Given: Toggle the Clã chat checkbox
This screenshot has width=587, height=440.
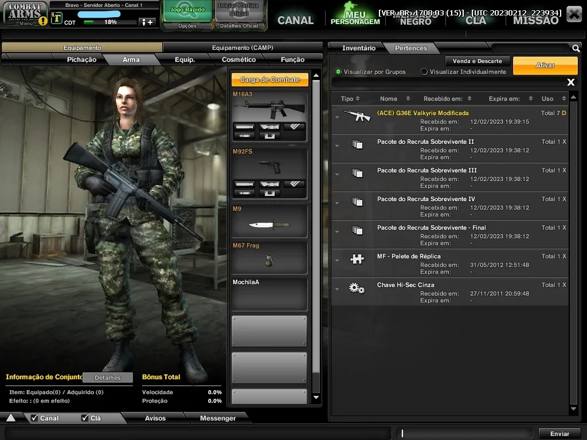Looking at the screenshot, I should pyautogui.click(x=85, y=418).
